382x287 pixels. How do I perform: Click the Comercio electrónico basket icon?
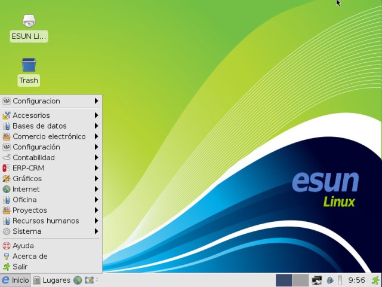tap(7, 136)
